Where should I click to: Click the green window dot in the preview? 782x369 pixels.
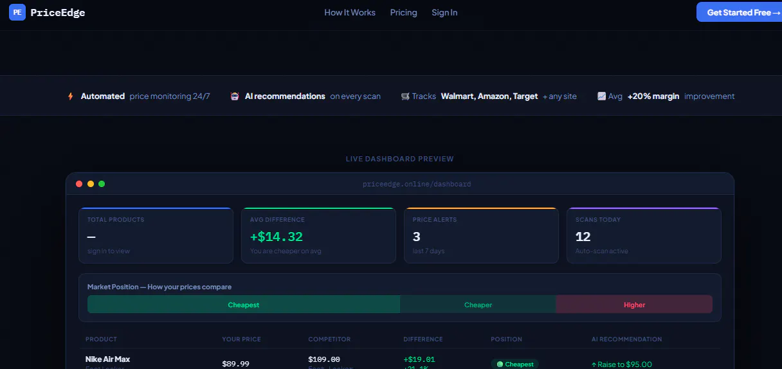(x=102, y=184)
